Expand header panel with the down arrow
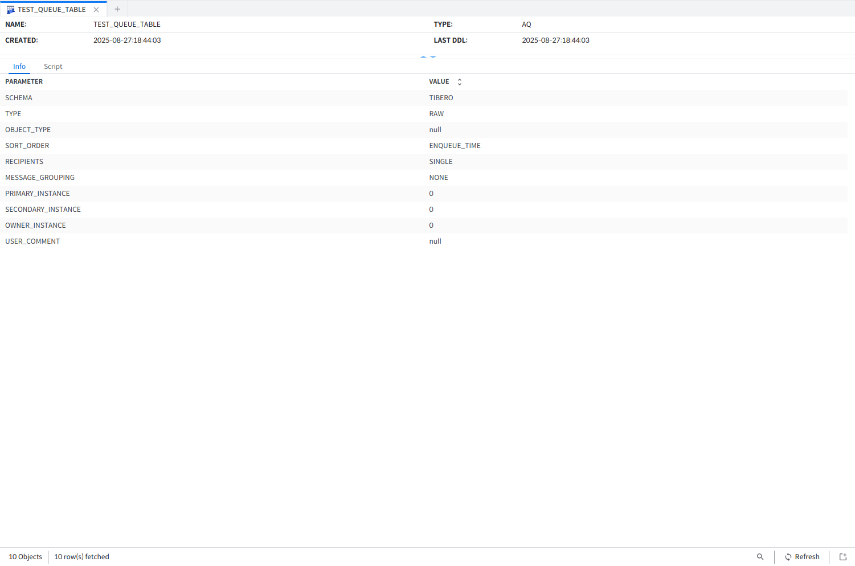 point(433,57)
